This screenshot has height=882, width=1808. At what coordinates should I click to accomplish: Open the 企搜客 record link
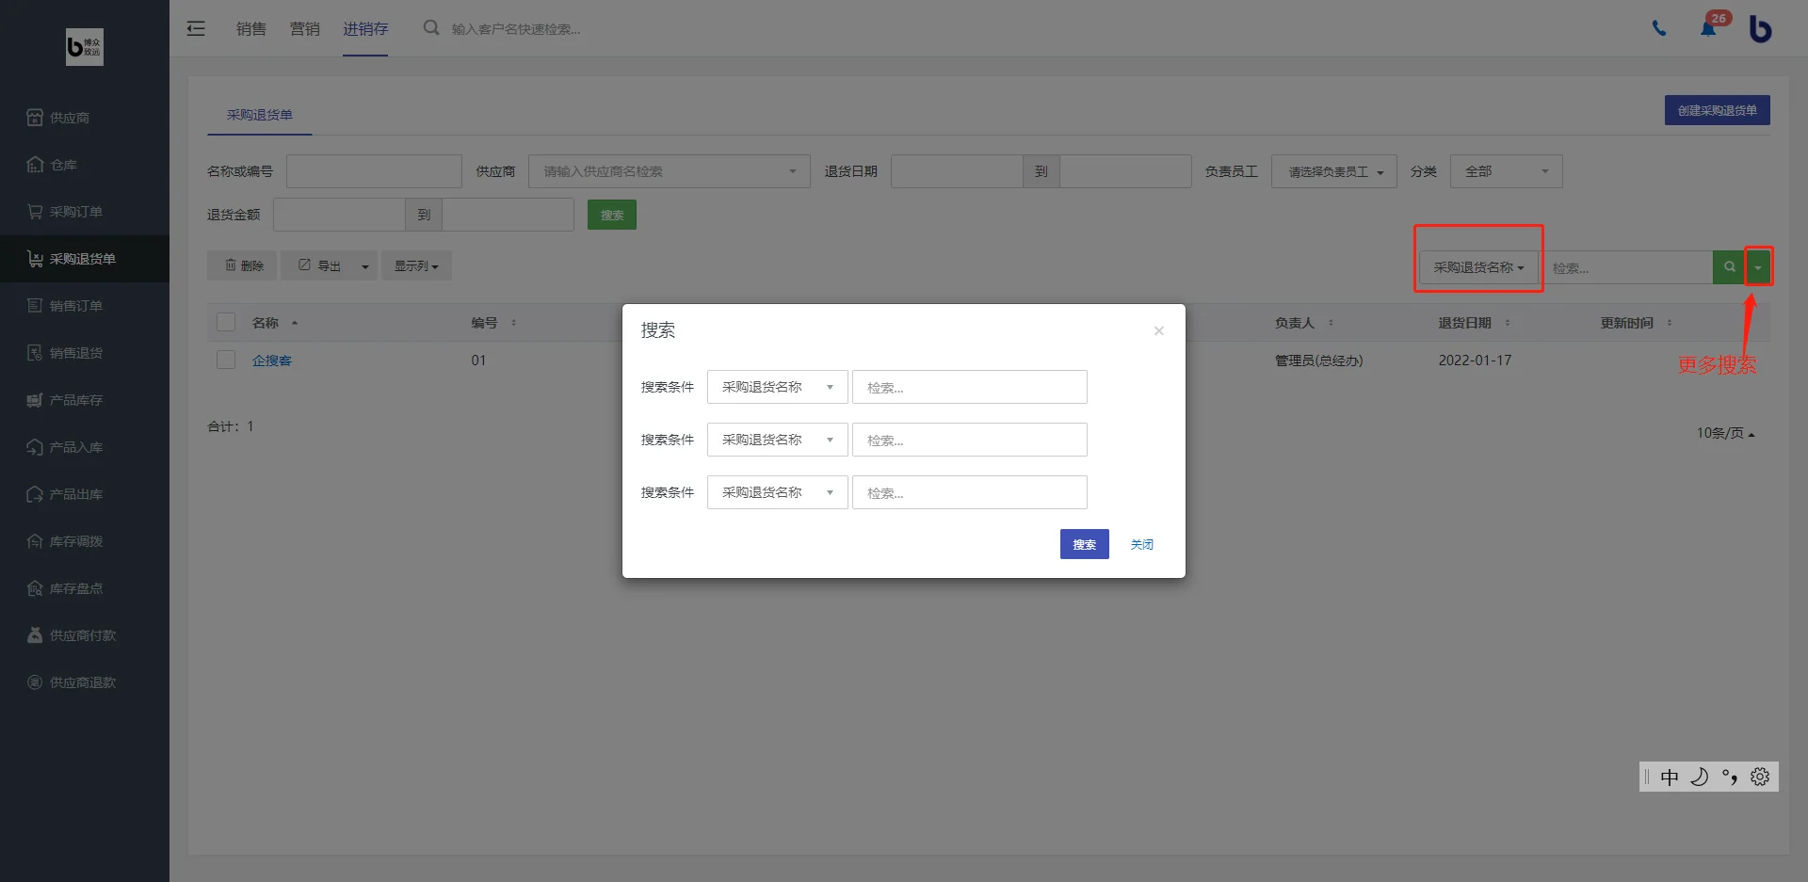click(x=272, y=361)
